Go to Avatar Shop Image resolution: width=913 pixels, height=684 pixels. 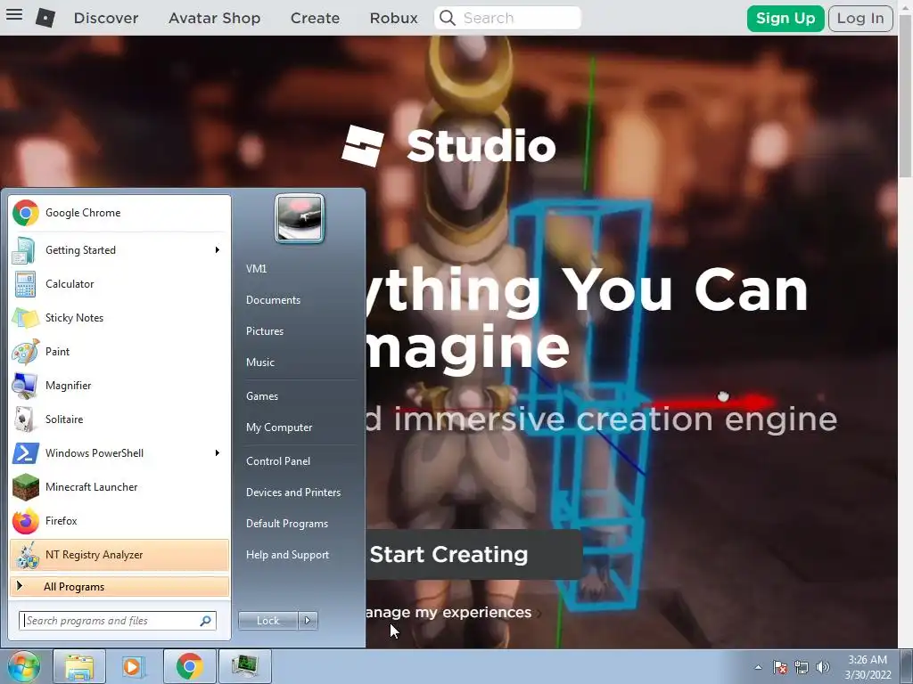click(214, 18)
